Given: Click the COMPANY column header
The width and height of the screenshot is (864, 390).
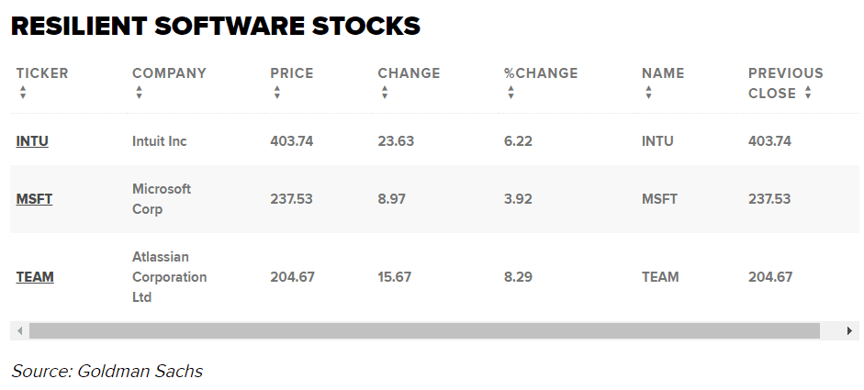Looking at the screenshot, I should 169,73.
